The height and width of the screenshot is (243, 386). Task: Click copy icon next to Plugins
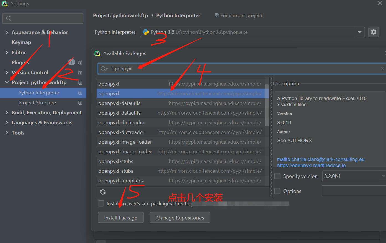(x=80, y=63)
